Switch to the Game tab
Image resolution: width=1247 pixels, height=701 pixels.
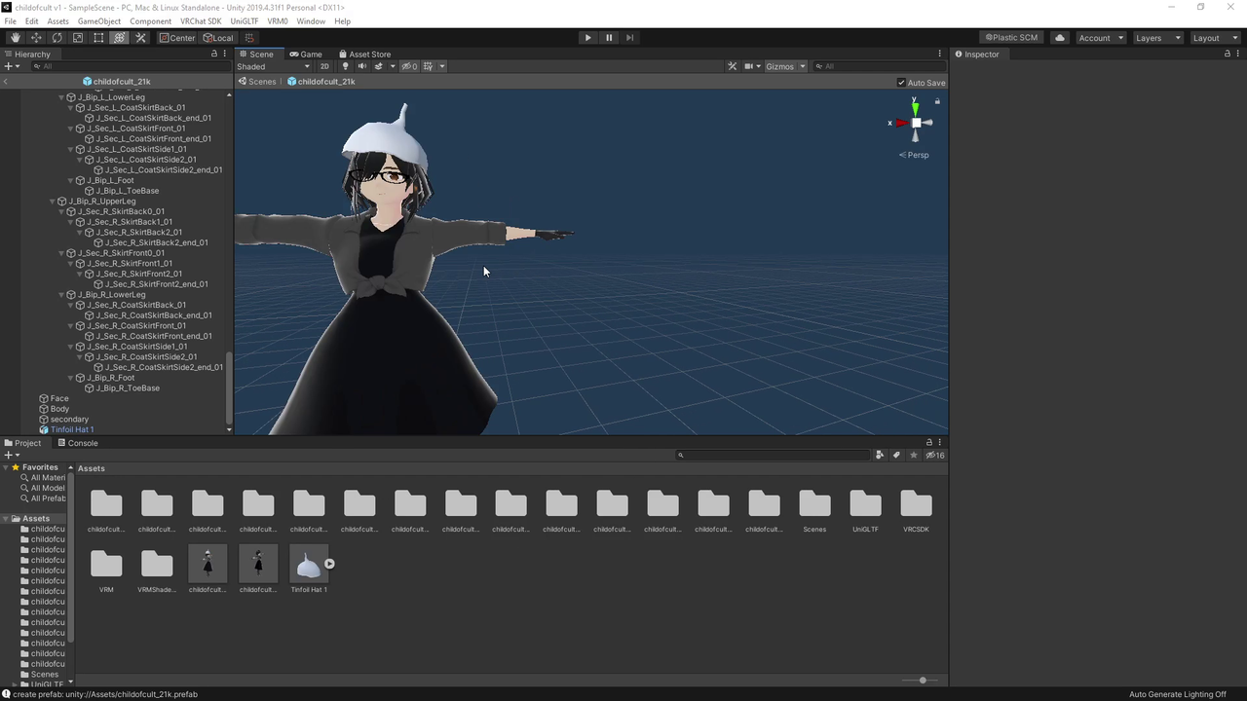tap(306, 55)
